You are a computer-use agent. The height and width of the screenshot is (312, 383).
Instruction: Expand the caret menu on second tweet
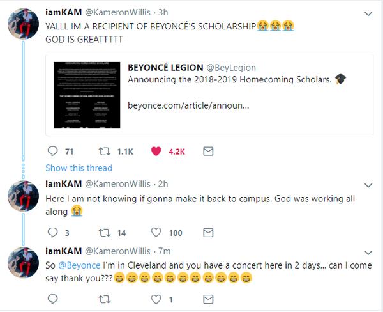[x=368, y=185]
